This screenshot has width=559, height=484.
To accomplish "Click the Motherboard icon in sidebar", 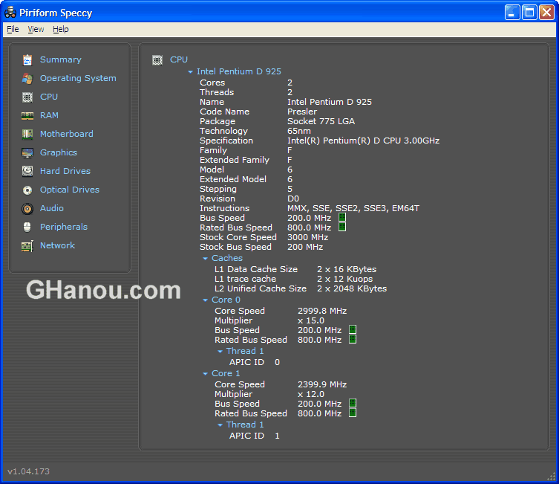I will pos(27,135).
